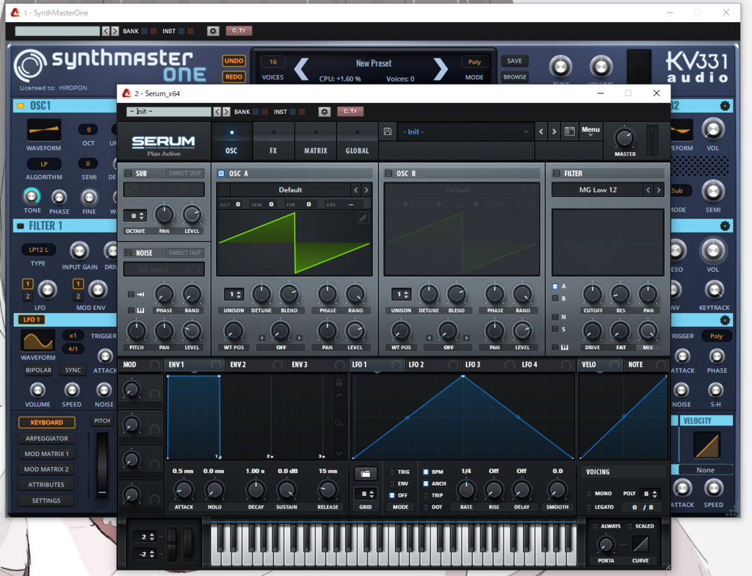Click the gear icon on SynthMasterOne OSC2 header
This screenshot has width=752, height=576.
(725, 106)
